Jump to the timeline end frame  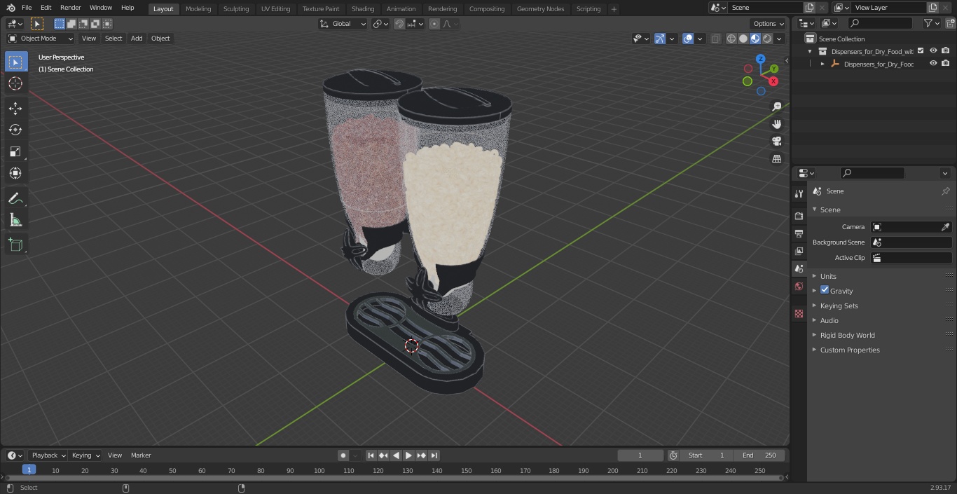tap(434, 455)
